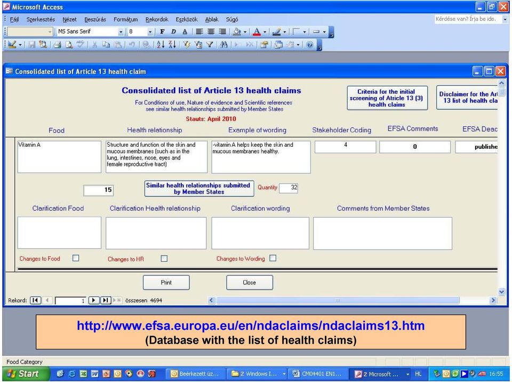Open the font name dropdown MS Sans Serif

121,31
